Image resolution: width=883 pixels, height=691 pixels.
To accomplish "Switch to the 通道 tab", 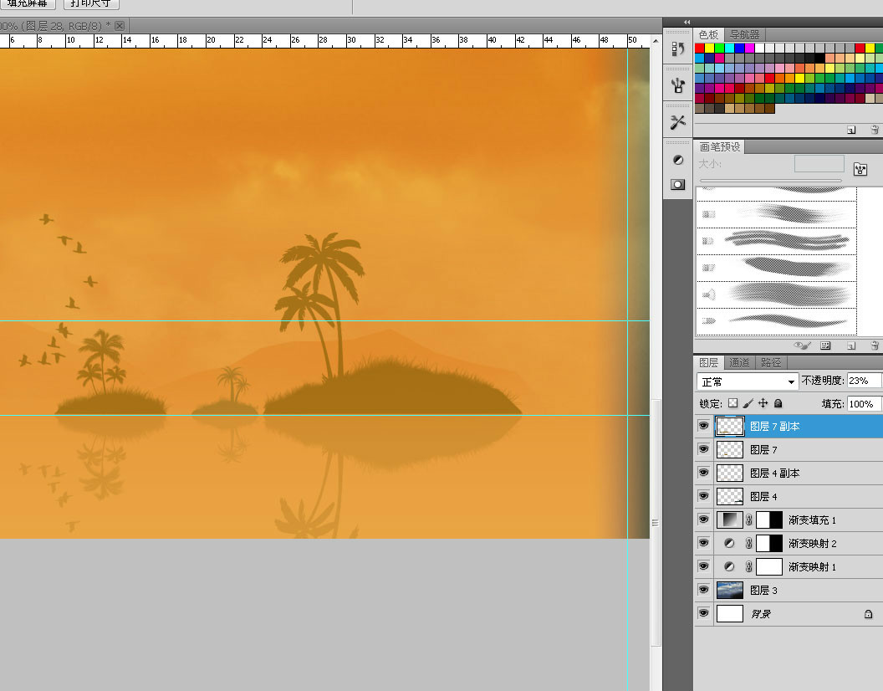I will (739, 362).
